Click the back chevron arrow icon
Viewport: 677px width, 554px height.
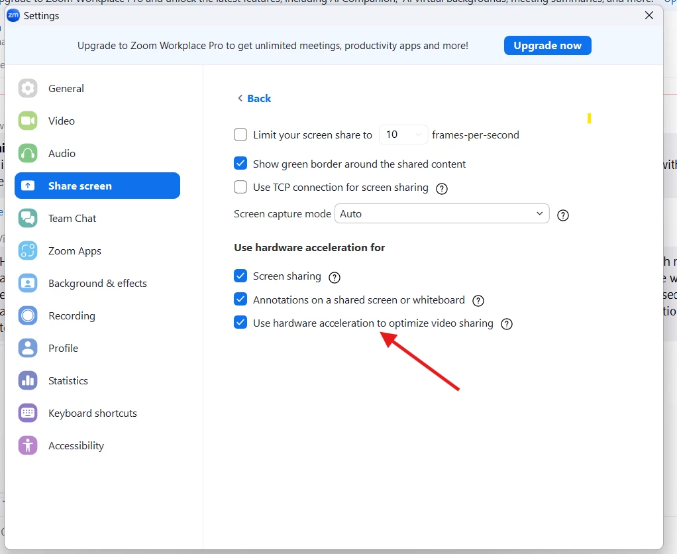(x=240, y=98)
